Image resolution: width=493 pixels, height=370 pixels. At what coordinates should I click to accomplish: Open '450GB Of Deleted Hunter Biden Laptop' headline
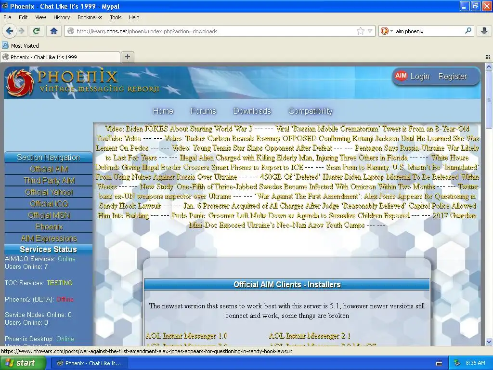coord(287,182)
